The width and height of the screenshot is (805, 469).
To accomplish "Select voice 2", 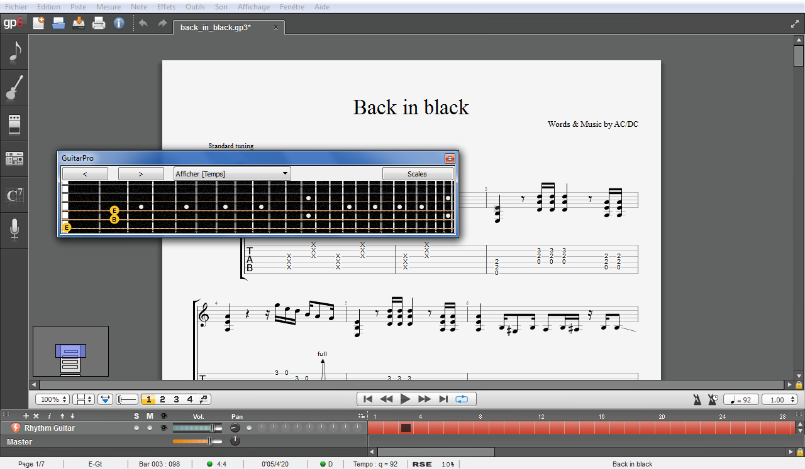I will pyautogui.click(x=162, y=399).
